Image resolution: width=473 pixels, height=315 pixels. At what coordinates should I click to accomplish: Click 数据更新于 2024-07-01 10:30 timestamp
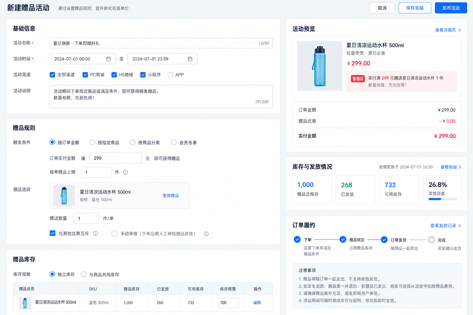click(406, 167)
